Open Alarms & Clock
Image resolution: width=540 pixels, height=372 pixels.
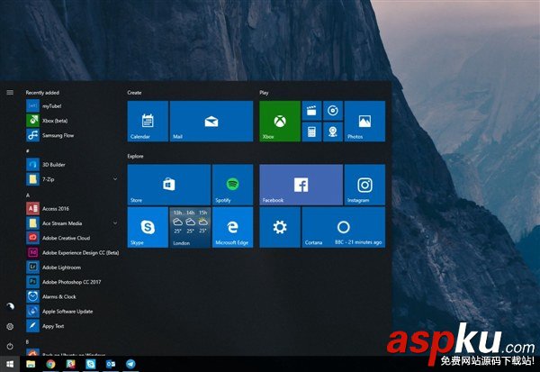coord(72,296)
